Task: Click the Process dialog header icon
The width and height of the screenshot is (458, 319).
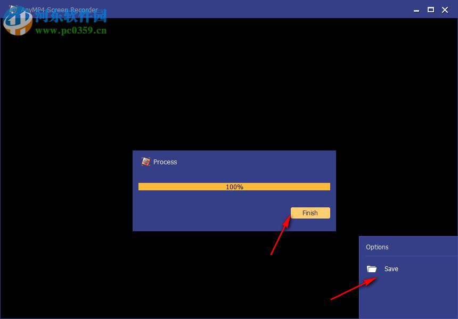Action: click(x=145, y=162)
